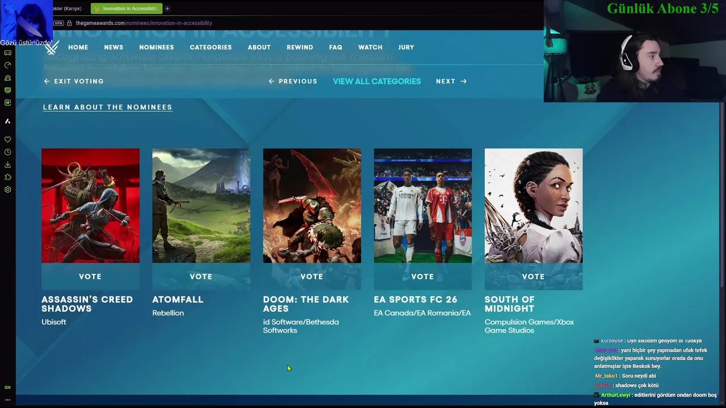Screen dimensions: 726x408
Task: Click Compulsion Games/Xbox Game Studios text
Action: click(529, 326)
